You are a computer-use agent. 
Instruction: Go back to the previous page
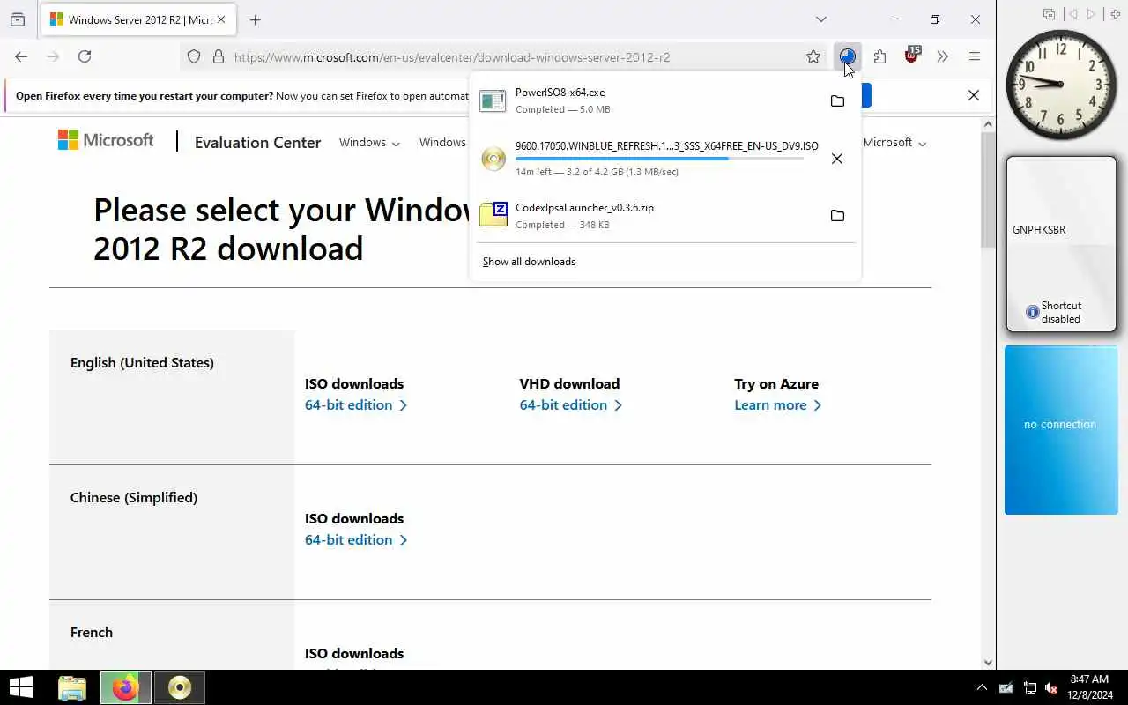[21, 56]
